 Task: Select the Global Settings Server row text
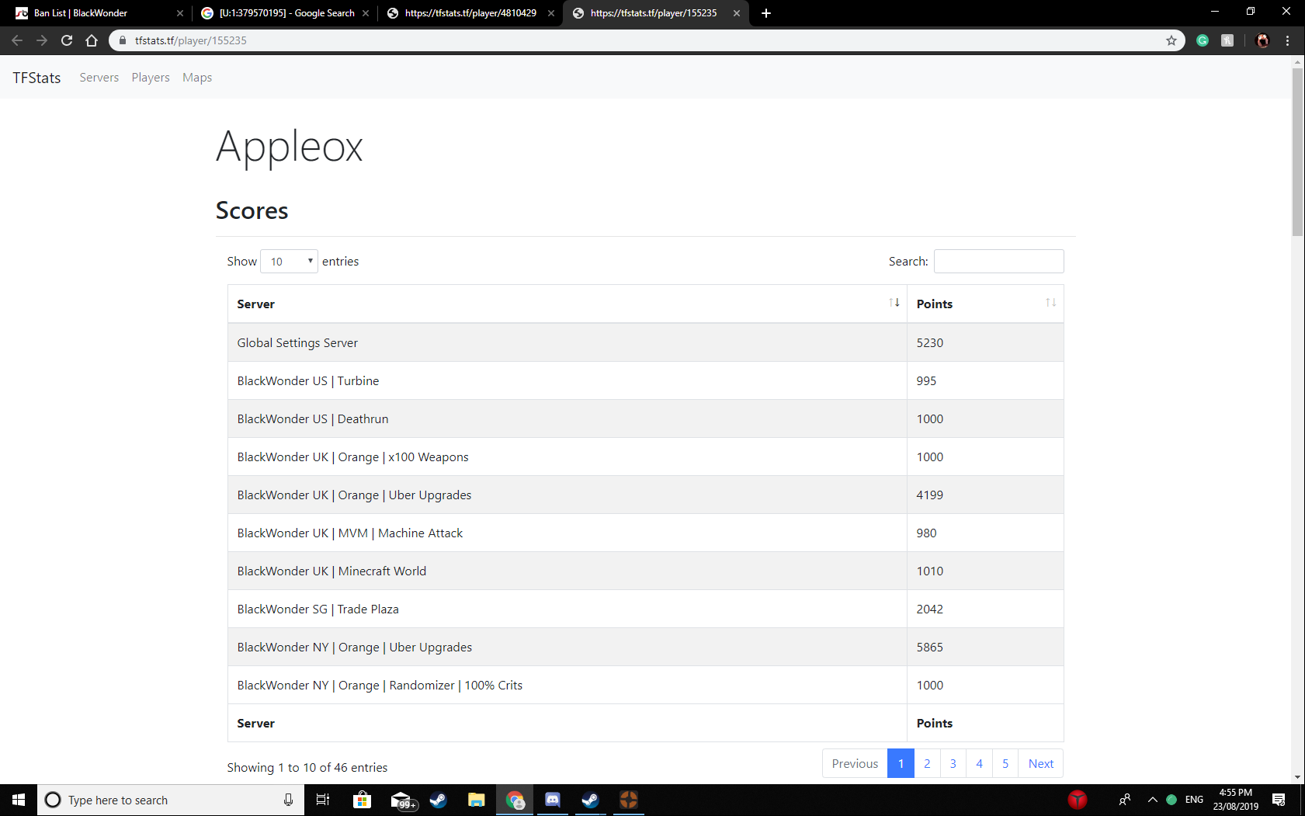[297, 343]
